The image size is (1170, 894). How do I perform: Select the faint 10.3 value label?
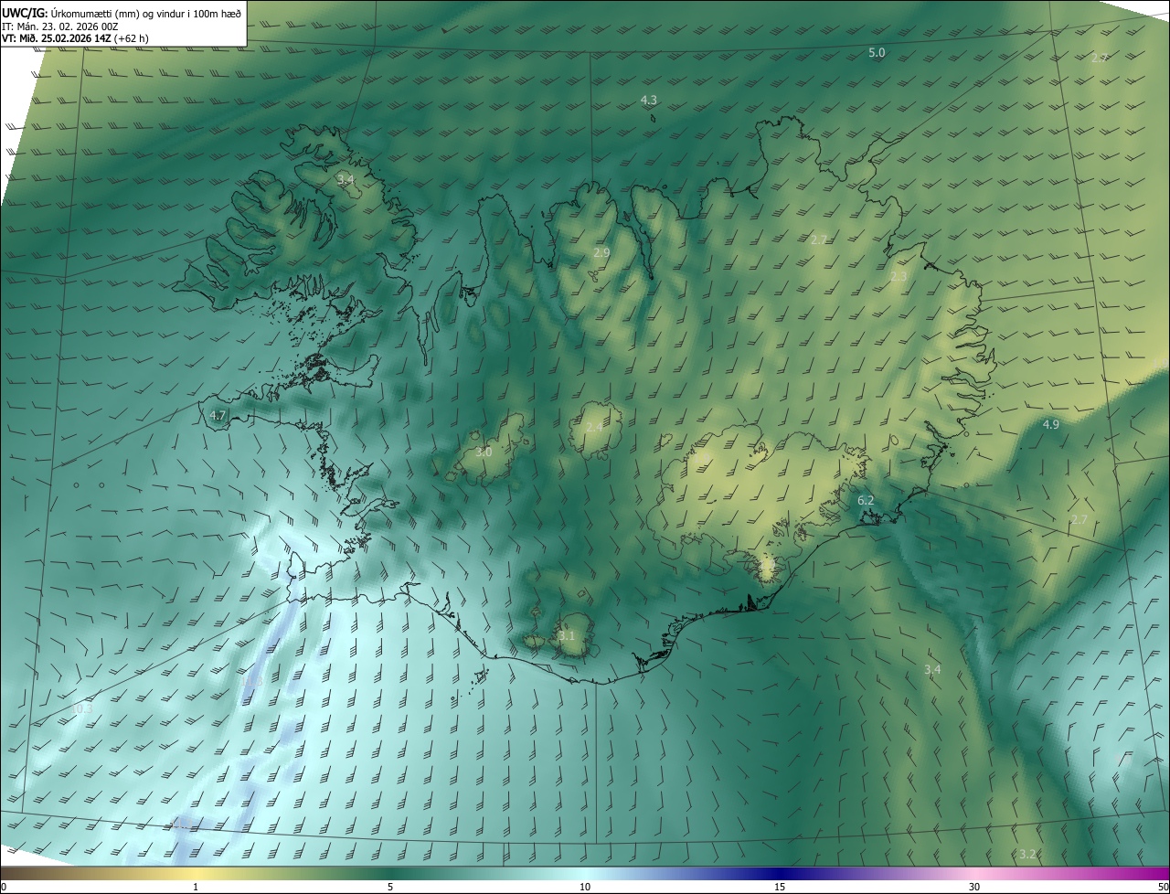pos(82,708)
